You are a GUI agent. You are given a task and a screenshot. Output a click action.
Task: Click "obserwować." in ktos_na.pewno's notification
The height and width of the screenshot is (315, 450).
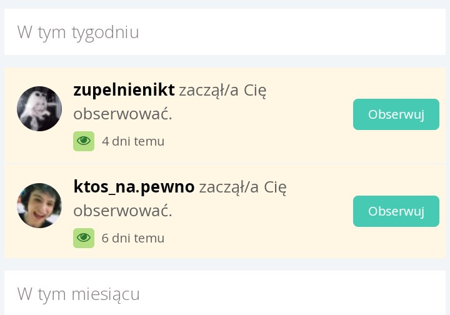pyautogui.click(x=122, y=211)
